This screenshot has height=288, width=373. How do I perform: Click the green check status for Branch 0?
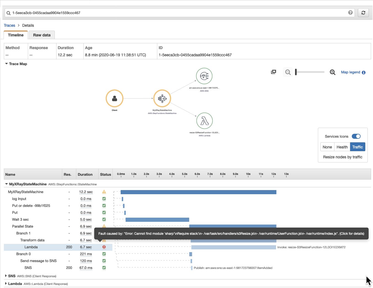pos(104,254)
